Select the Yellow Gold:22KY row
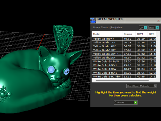Screen dimensions: 161x121 124,57
